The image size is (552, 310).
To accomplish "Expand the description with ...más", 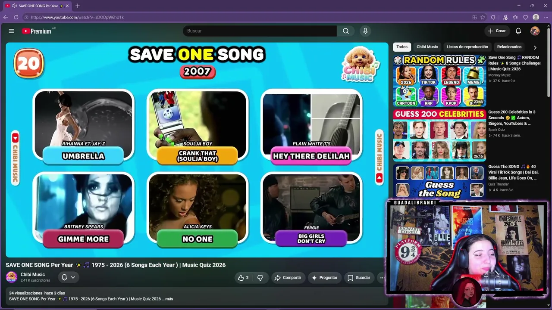I will 169,299.
